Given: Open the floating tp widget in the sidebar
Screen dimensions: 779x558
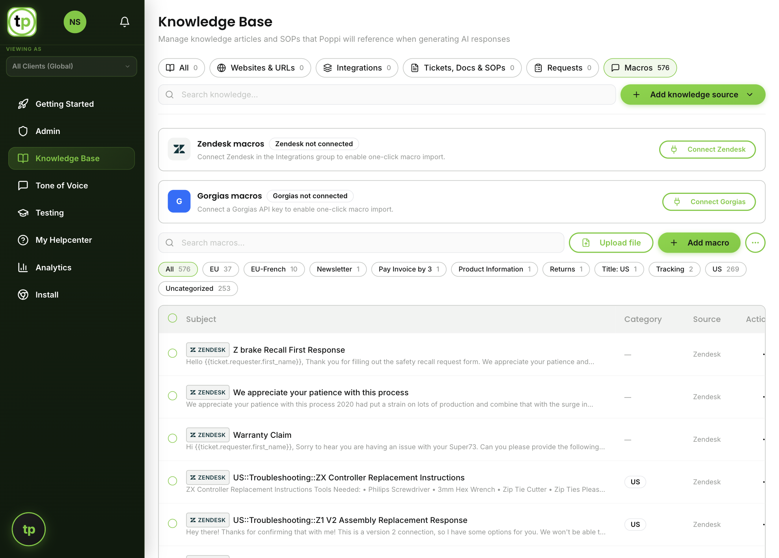Looking at the screenshot, I should (29, 529).
